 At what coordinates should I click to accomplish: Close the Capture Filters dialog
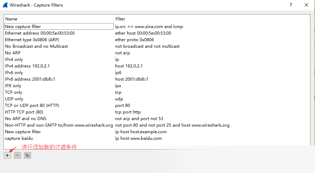pyautogui.click(x=306, y=5)
